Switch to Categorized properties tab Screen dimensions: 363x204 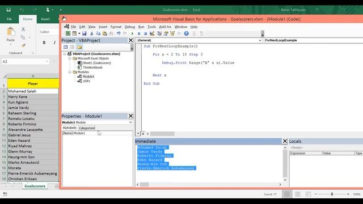click(87, 128)
